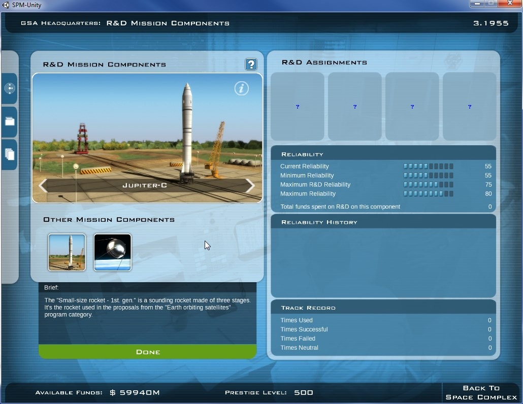Select the Jupiter-C rocket thumbnail
This screenshot has height=404, width=523.
pyautogui.click(x=67, y=252)
